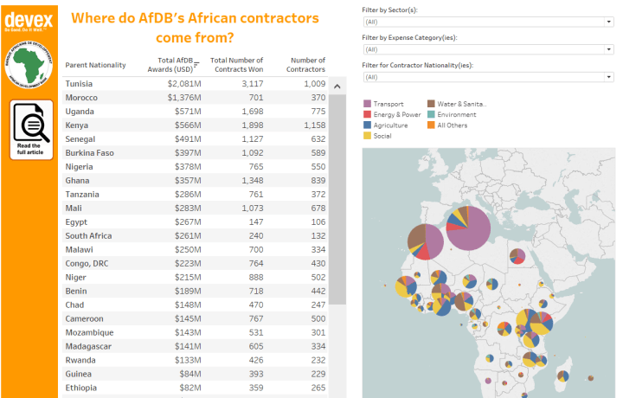Click Cameroon's 500 contractors value

(x=318, y=319)
